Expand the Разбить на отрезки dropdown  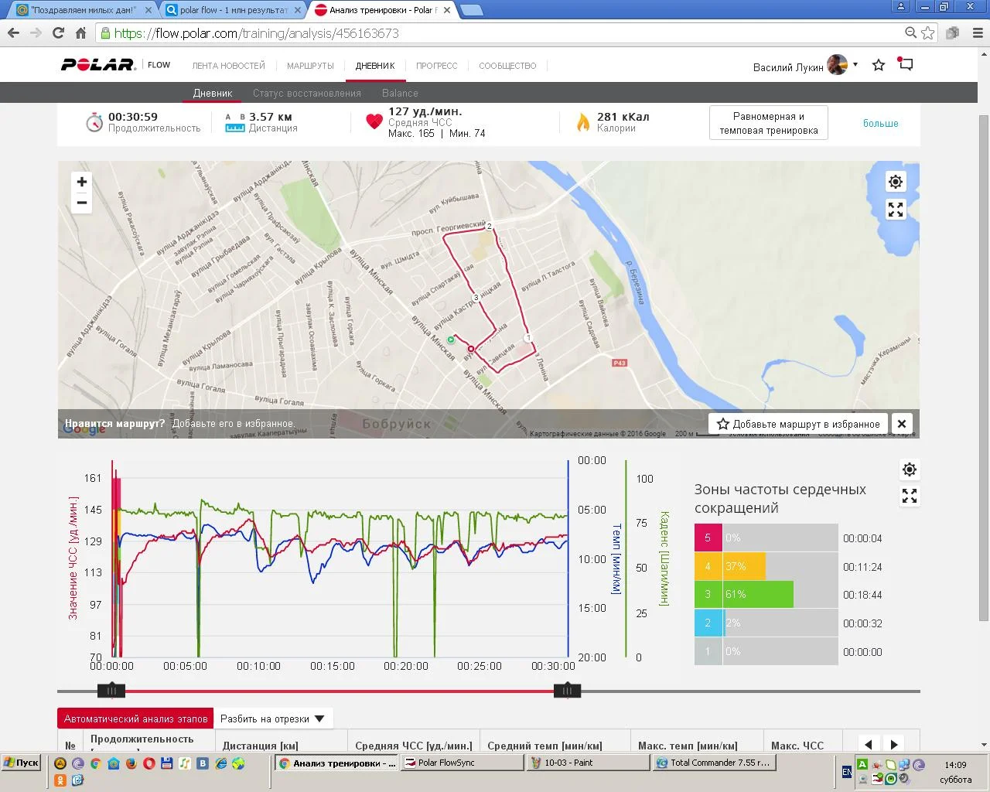click(272, 719)
